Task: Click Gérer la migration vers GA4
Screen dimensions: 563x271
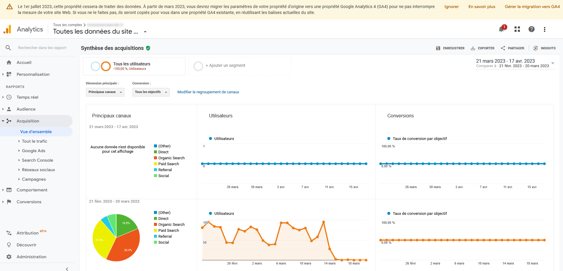Action: click(x=532, y=7)
